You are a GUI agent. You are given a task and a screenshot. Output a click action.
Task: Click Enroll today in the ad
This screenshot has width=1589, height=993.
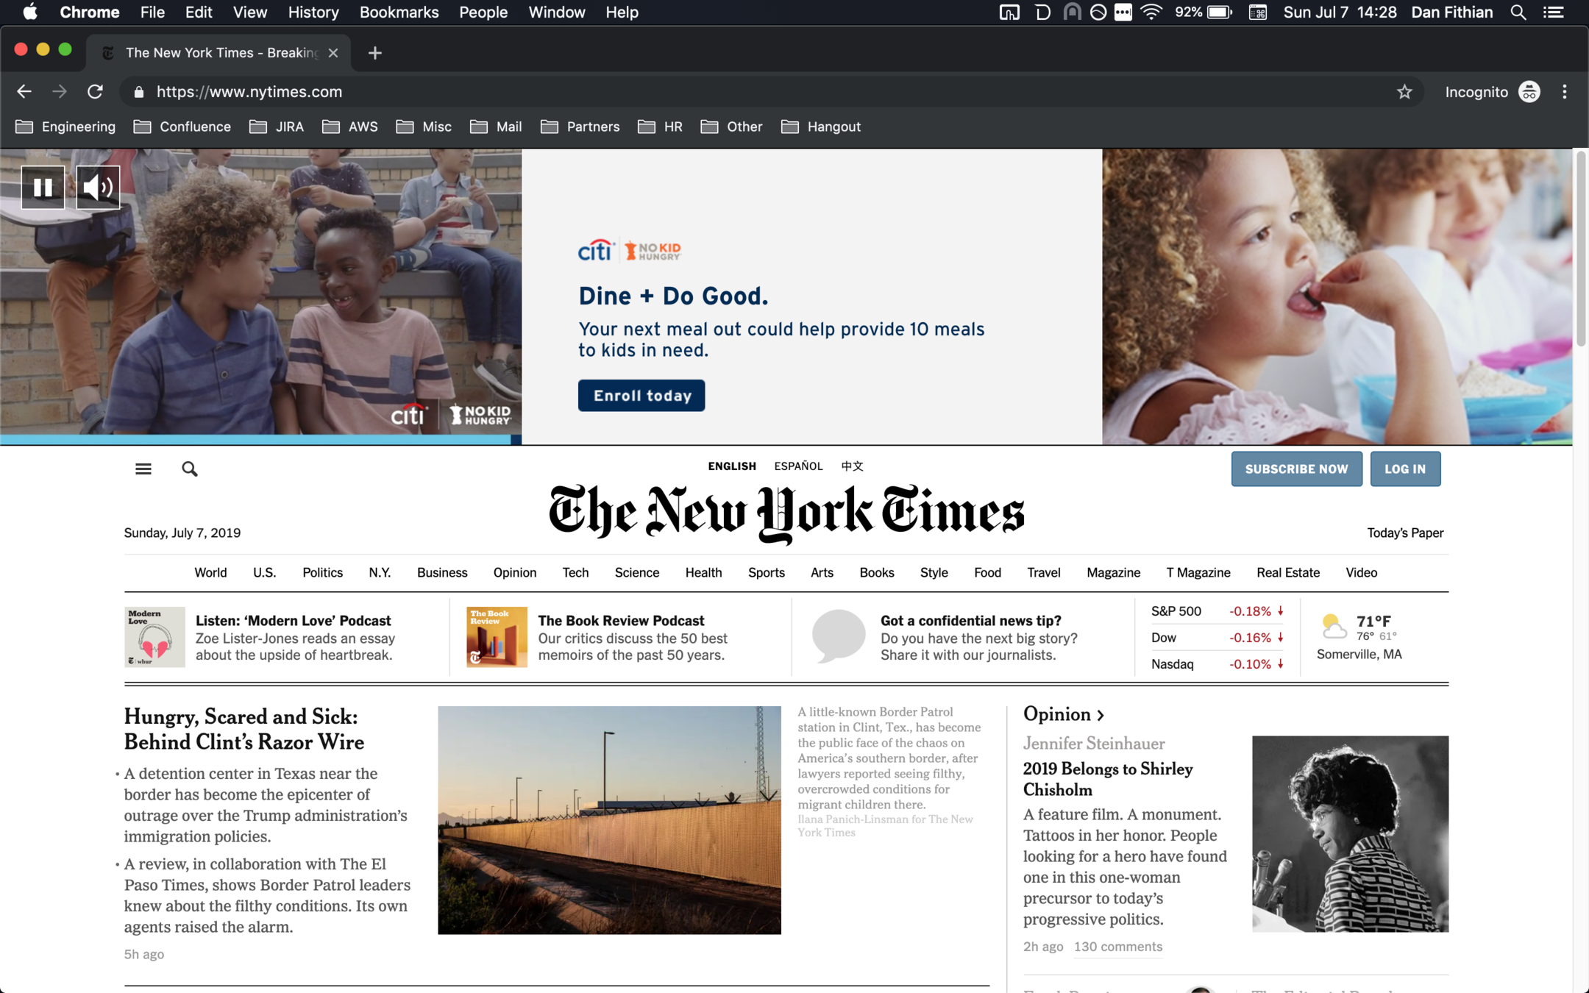coord(641,396)
